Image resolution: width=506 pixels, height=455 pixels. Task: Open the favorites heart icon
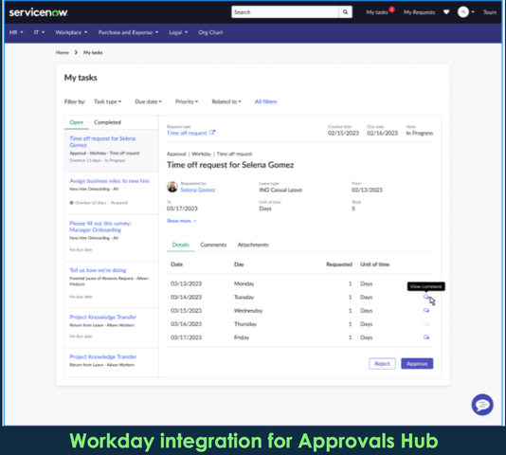pyautogui.click(x=446, y=12)
